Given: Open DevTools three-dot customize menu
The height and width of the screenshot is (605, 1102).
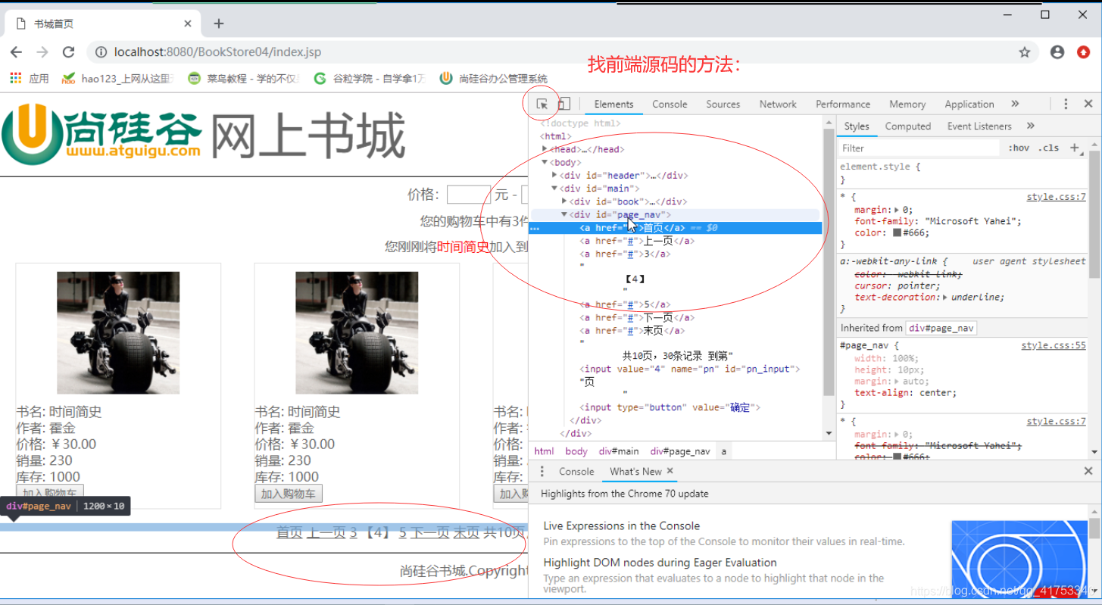Looking at the screenshot, I should [x=1066, y=104].
